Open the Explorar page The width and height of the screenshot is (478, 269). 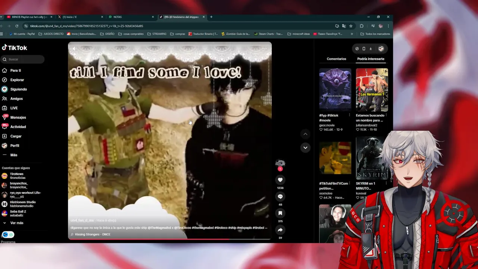(13, 80)
